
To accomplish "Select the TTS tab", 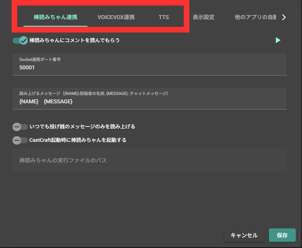I will [164, 17].
